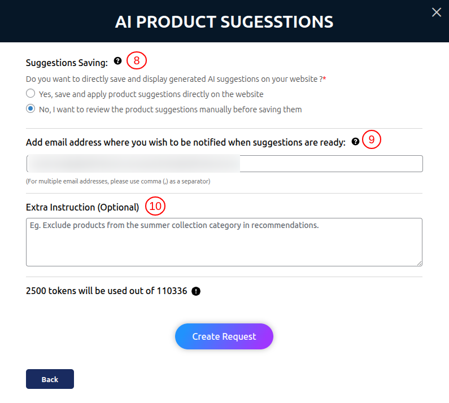Click the 'Suggestions Saving:' heading
This screenshot has width=449, height=403.
67,63
